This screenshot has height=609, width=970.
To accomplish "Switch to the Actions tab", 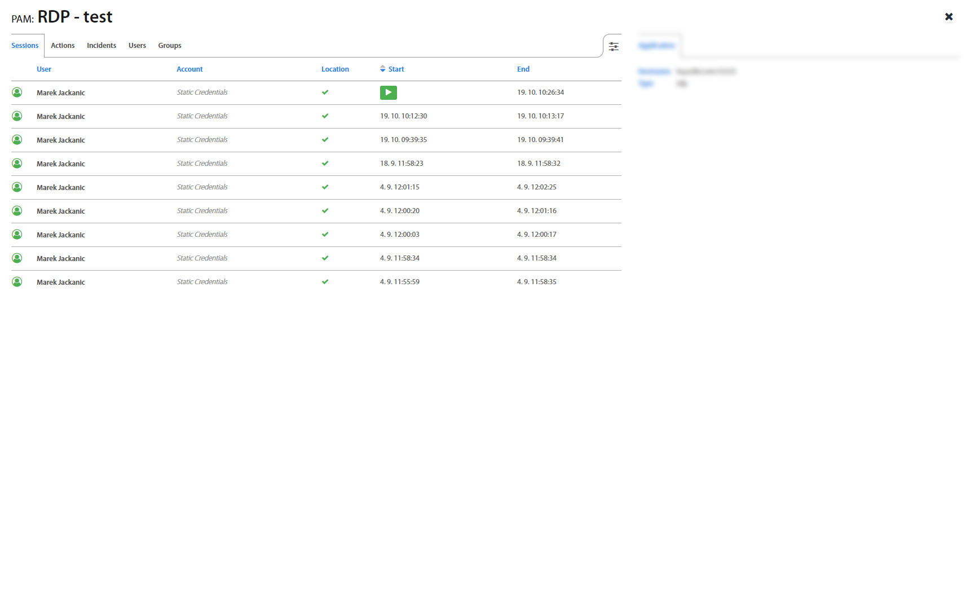I will click(63, 46).
